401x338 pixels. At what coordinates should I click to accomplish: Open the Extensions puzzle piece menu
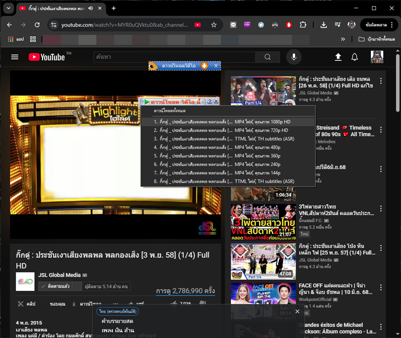click(303, 25)
